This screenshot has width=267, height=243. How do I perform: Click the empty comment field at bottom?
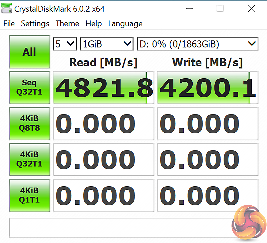point(134,227)
